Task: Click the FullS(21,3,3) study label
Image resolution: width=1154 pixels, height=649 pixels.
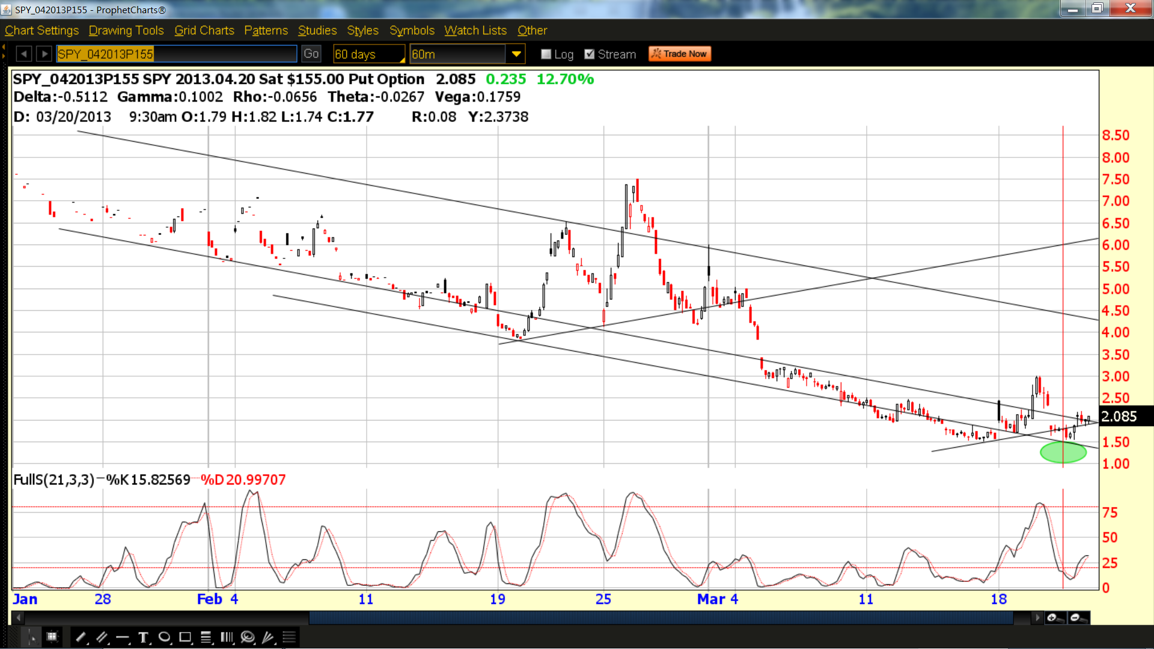Action: pyautogui.click(x=53, y=480)
